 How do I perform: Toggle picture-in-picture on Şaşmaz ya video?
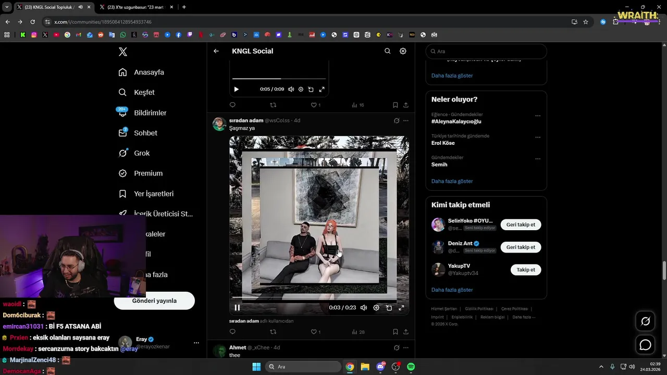tap(389, 307)
